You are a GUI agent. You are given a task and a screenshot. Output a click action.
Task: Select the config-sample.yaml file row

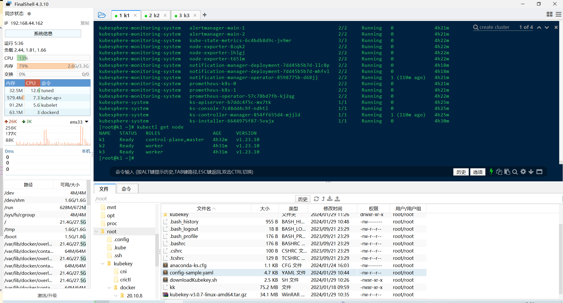click(x=294, y=273)
